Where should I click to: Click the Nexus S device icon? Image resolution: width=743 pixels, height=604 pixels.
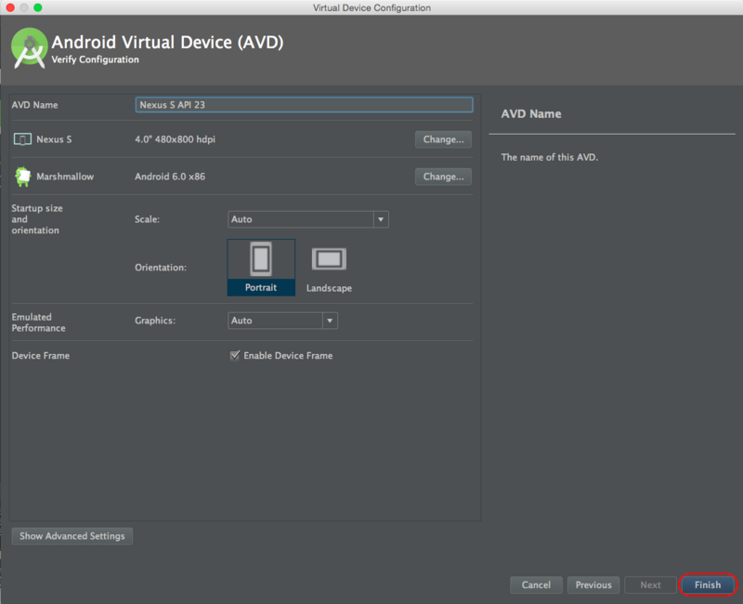point(22,139)
